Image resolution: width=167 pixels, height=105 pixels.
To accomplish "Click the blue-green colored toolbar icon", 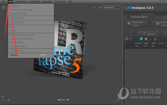I will (x=141, y=39).
